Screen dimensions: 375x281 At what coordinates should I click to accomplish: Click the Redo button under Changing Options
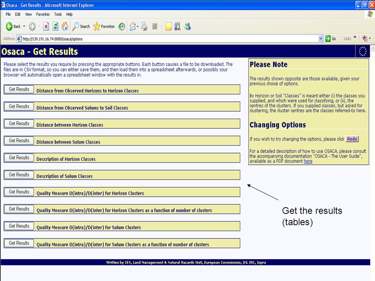(x=352, y=139)
